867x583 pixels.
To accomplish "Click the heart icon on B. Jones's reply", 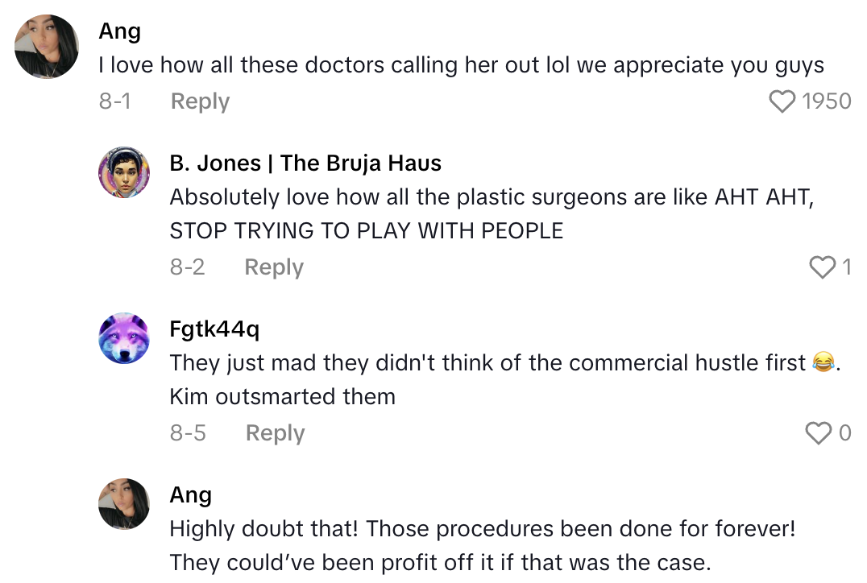I will click(x=823, y=267).
